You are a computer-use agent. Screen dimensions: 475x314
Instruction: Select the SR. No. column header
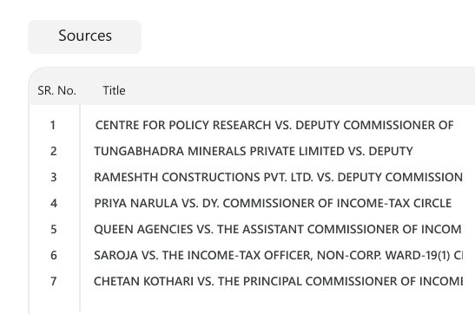pos(56,90)
